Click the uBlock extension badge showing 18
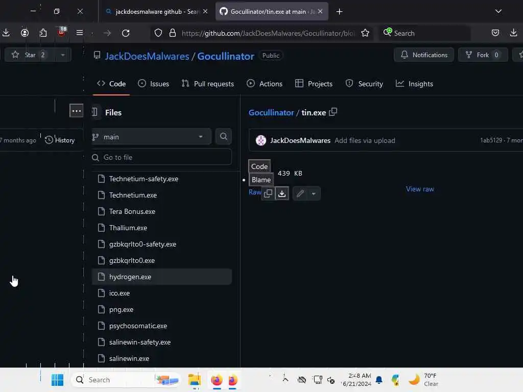This screenshot has width=523, height=392. 62,32
